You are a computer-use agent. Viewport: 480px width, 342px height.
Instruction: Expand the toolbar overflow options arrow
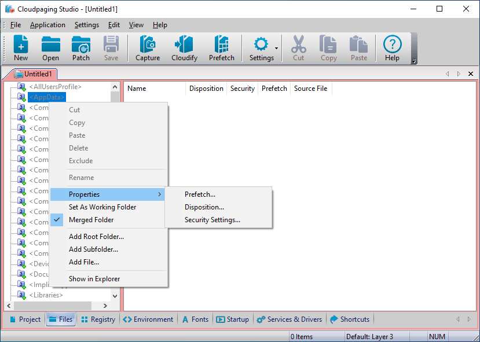pos(414,61)
